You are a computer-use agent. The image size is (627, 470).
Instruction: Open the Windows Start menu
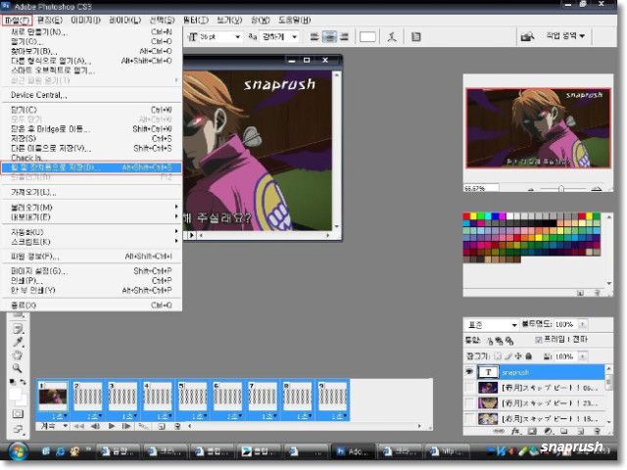(18, 452)
